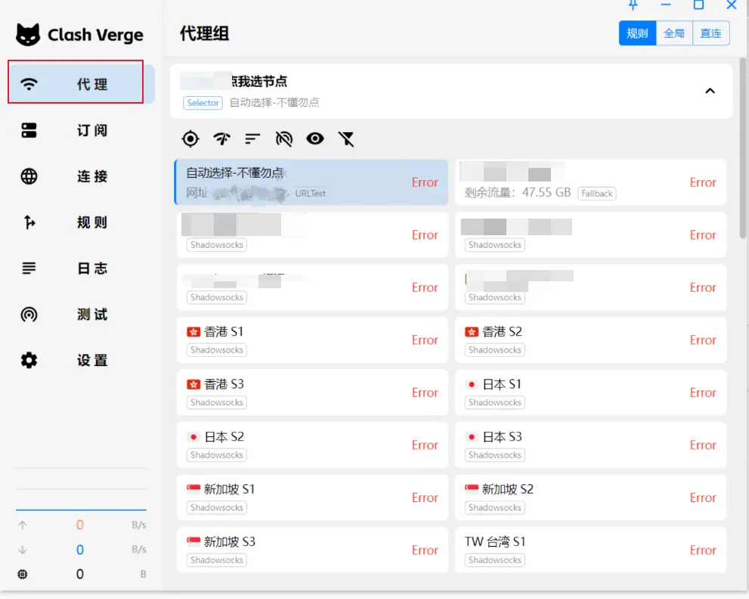The image size is (749, 599).
Task: Locate the current node with the target icon
Action: point(190,138)
